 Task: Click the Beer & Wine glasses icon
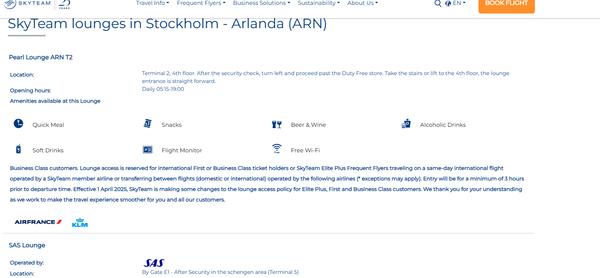click(277, 125)
